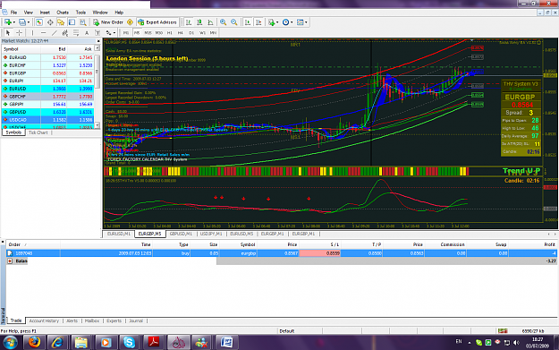
Task: Set timeframe to M1
Action: [126, 33]
